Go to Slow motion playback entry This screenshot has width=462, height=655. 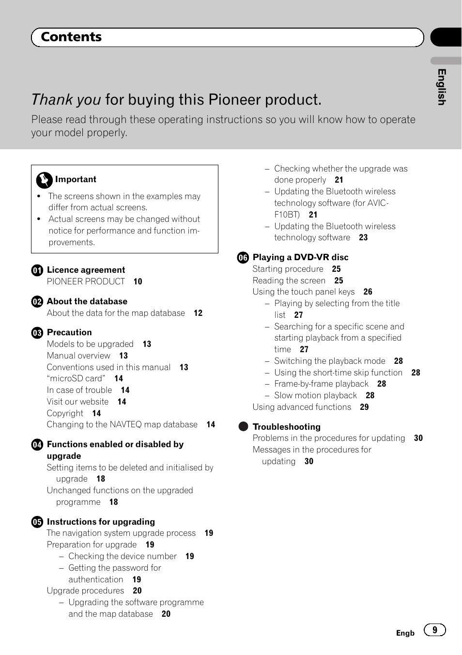(315, 395)
